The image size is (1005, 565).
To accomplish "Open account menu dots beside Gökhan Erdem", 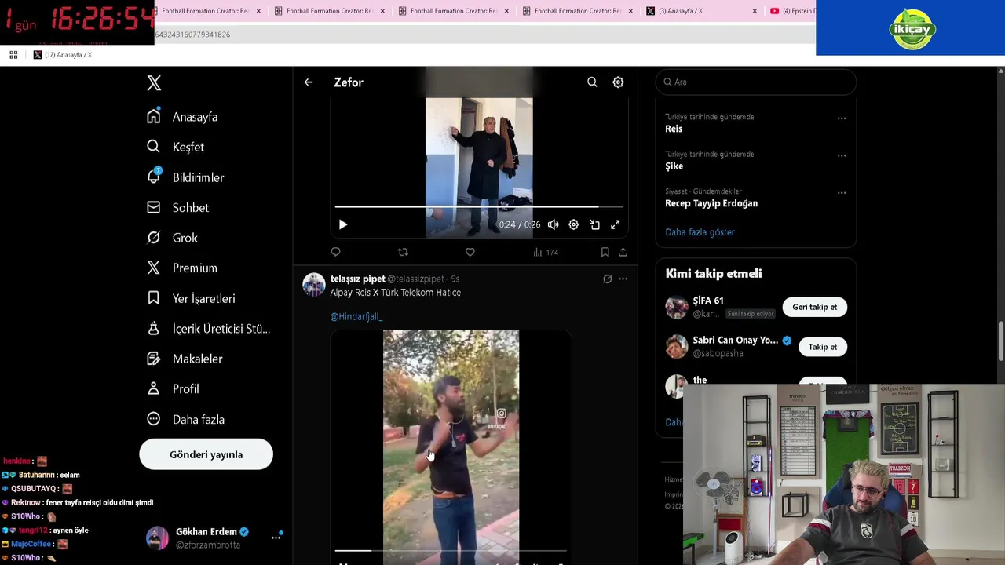I will pos(276,538).
